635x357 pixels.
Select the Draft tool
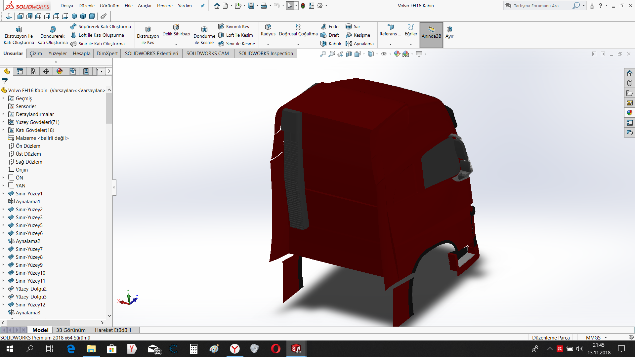click(330, 35)
